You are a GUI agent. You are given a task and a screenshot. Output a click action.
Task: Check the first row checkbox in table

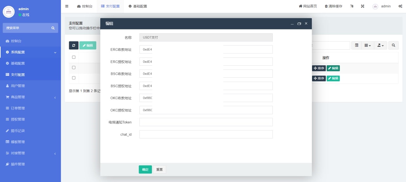click(x=74, y=67)
